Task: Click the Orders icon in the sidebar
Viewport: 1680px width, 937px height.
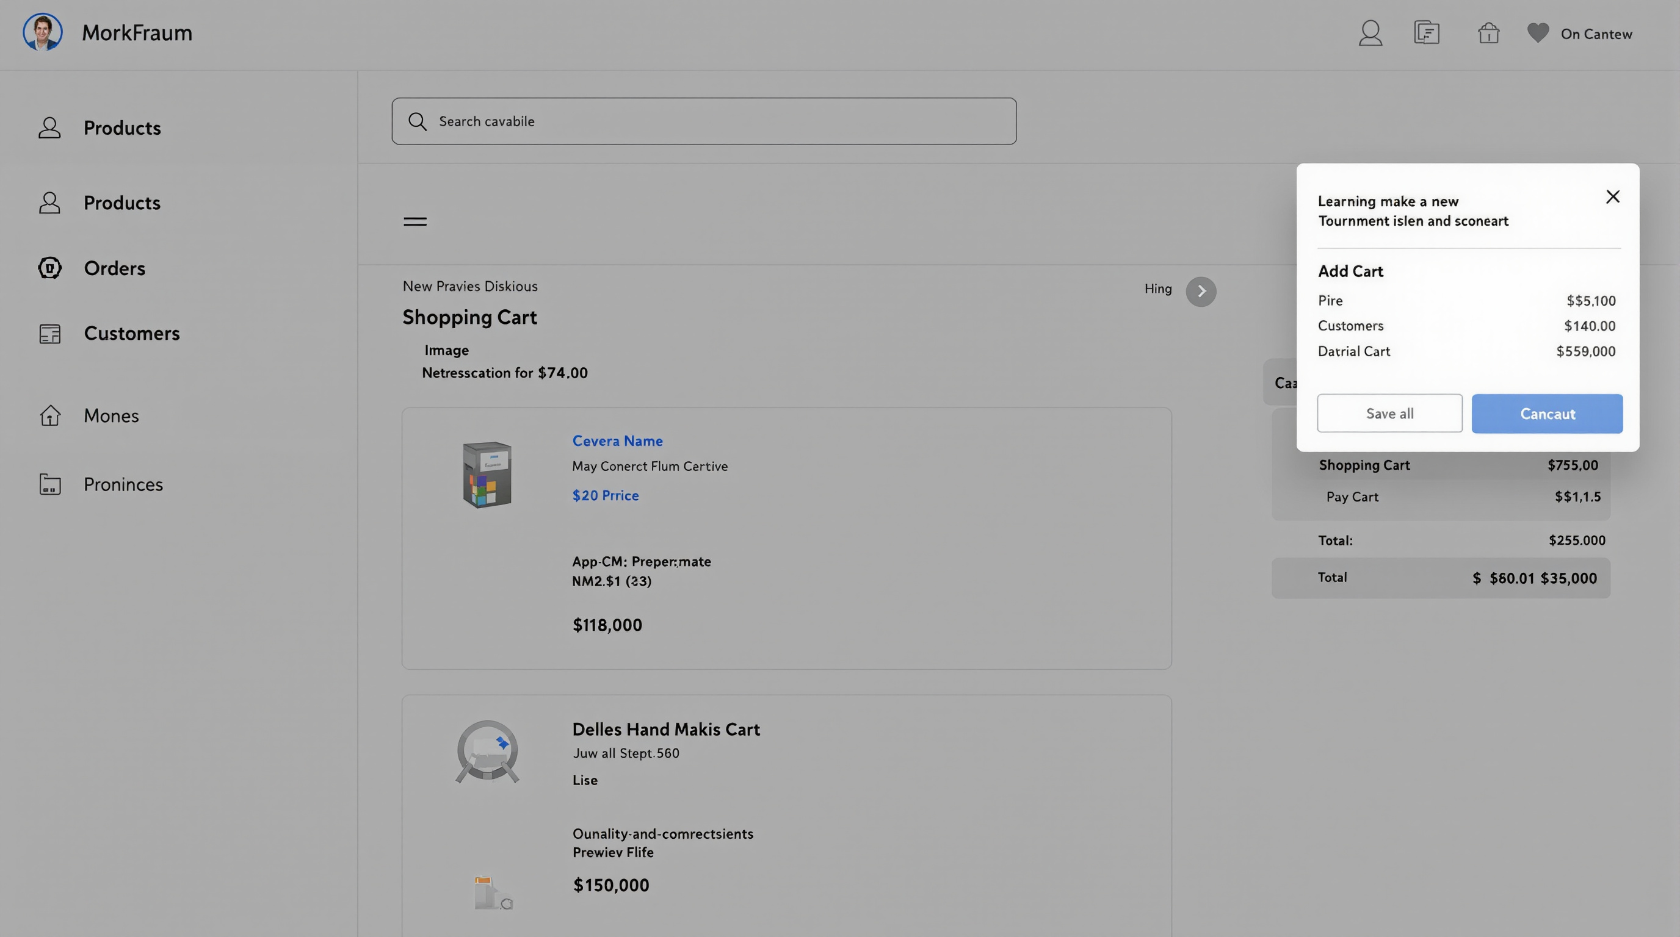Action: pos(49,268)
